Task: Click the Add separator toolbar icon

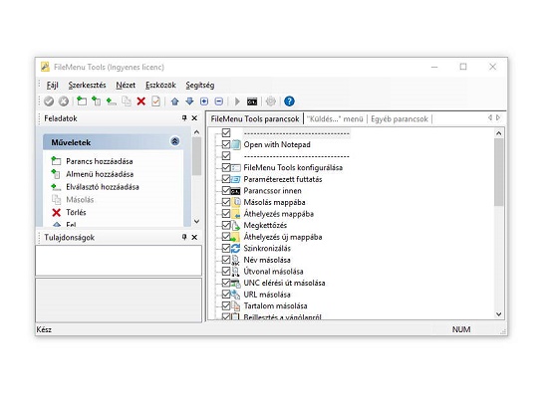Action: 112,101
